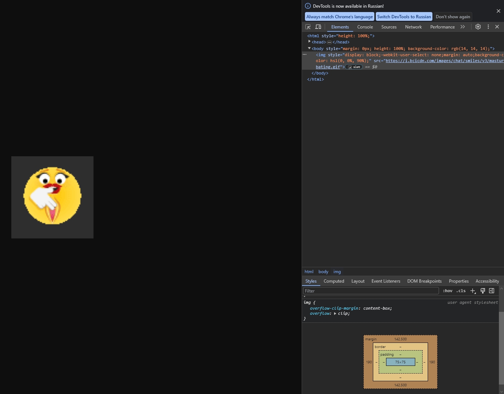
Task: Open DevTools settings gear
Action: pos(478,27)
